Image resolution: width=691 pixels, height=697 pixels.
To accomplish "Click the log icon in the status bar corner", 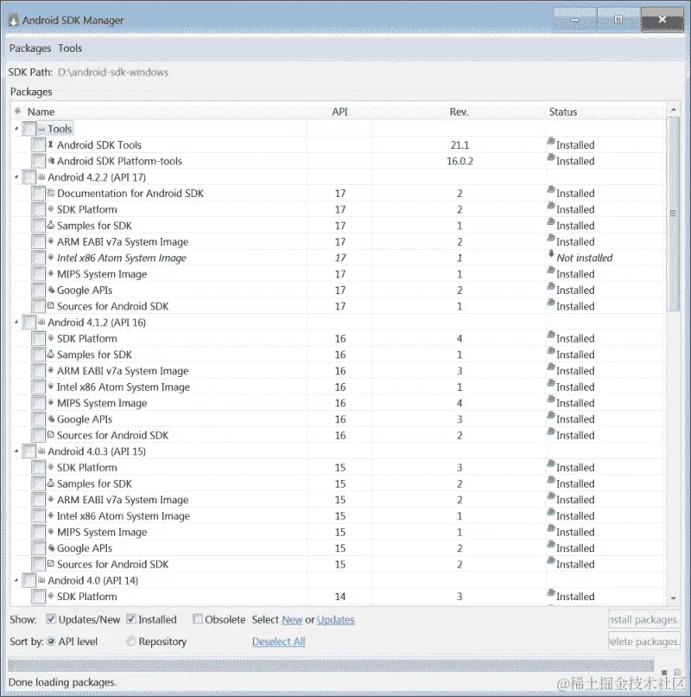I will pyautogui.click(x=677, y=672).
